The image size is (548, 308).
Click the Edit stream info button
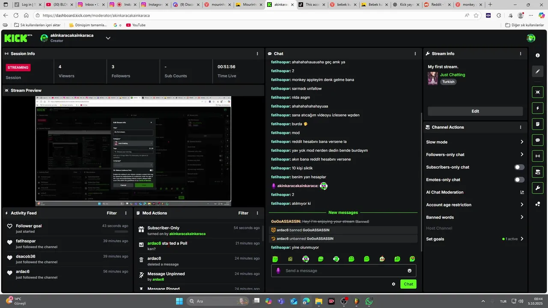(475, 111)
